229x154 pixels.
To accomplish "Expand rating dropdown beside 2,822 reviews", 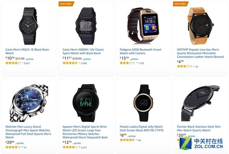I will point(22,63).
